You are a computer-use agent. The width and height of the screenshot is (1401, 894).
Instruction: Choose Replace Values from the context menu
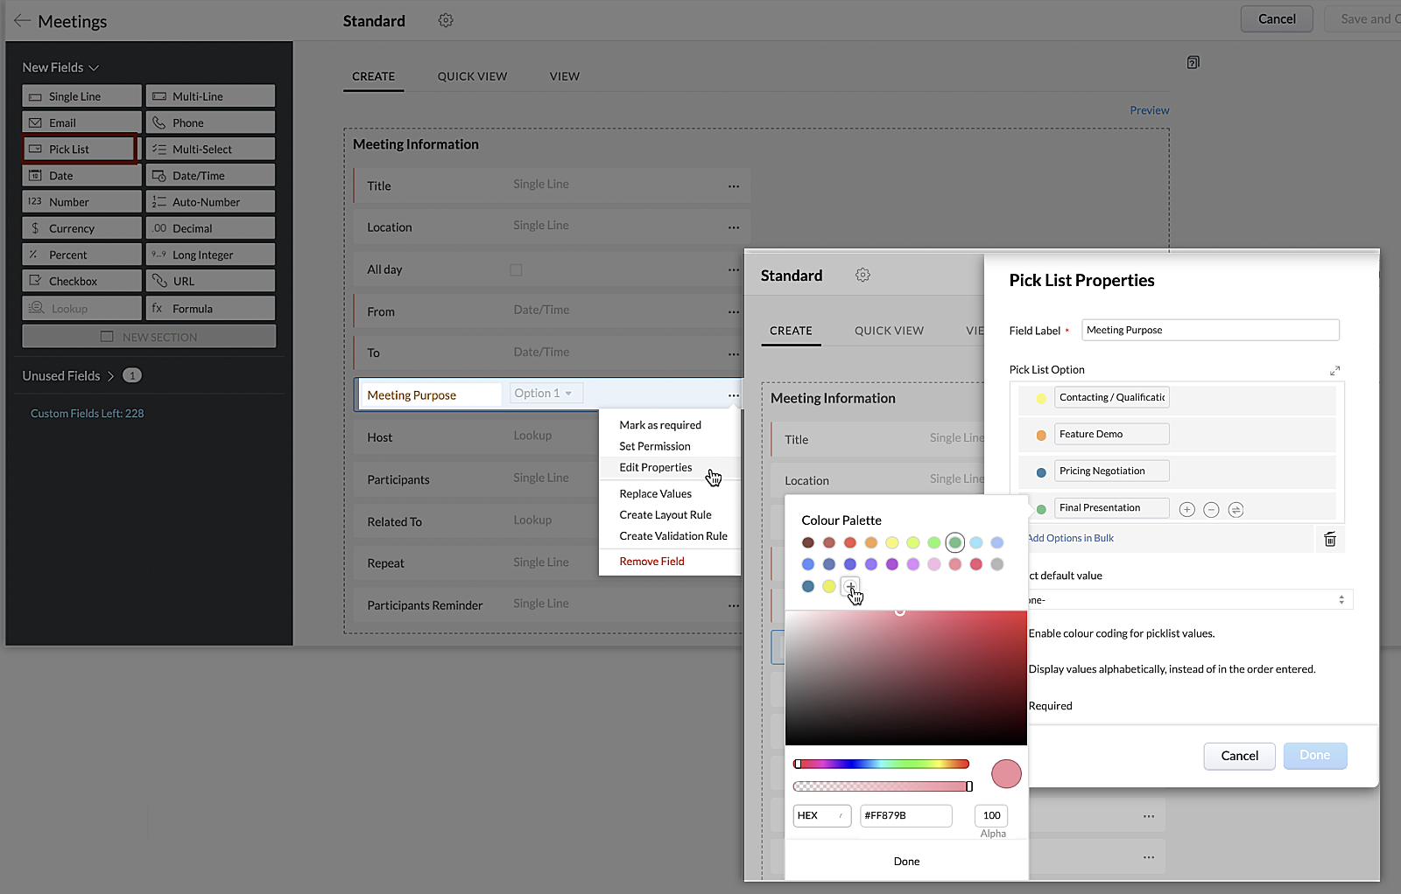[x=655, y=493]
